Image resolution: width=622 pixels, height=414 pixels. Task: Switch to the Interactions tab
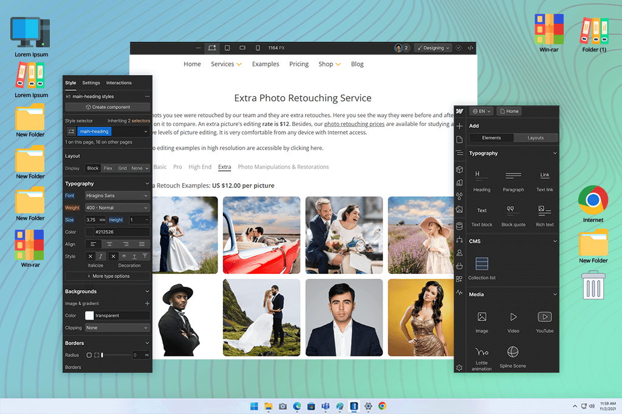119,83
